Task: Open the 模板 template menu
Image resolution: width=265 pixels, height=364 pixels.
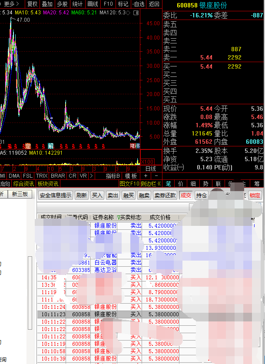Action: pyautogui.click(x=131, y=176)
